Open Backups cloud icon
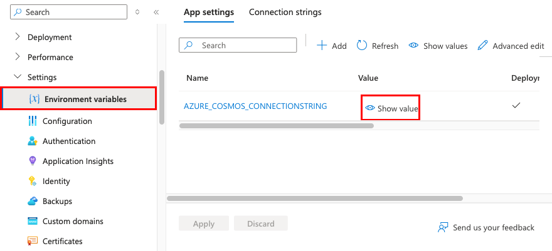The image size is (552, 251). [33, 201]
